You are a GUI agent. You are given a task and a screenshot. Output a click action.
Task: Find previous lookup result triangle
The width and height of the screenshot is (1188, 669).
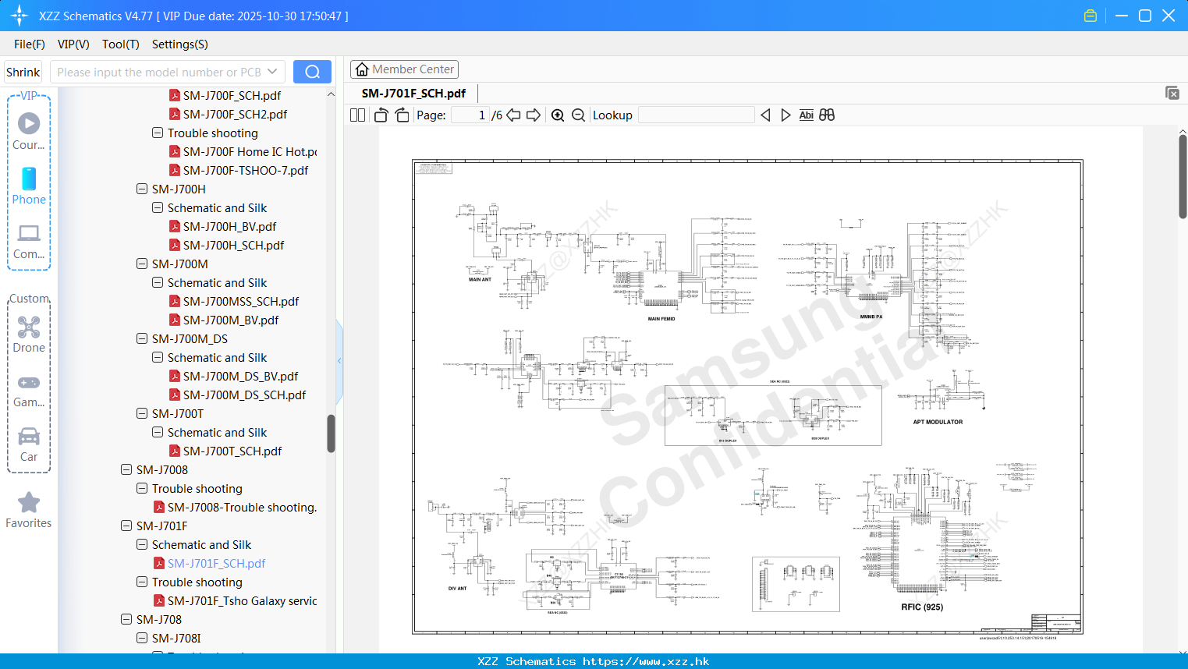pos(765,115)
